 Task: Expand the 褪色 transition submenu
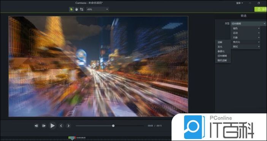pyautogui.click(x=246, y=28)
